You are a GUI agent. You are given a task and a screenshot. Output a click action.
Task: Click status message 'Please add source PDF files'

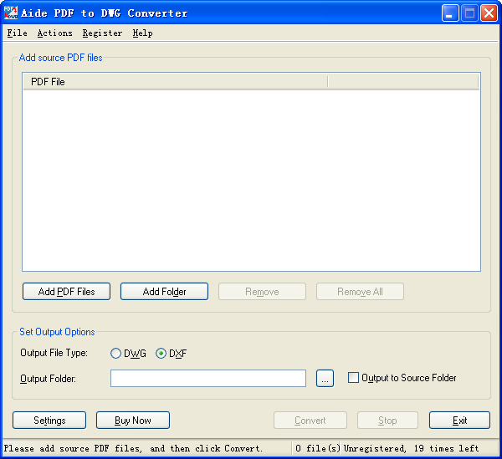pyautogui.click(x=133, y=448)
